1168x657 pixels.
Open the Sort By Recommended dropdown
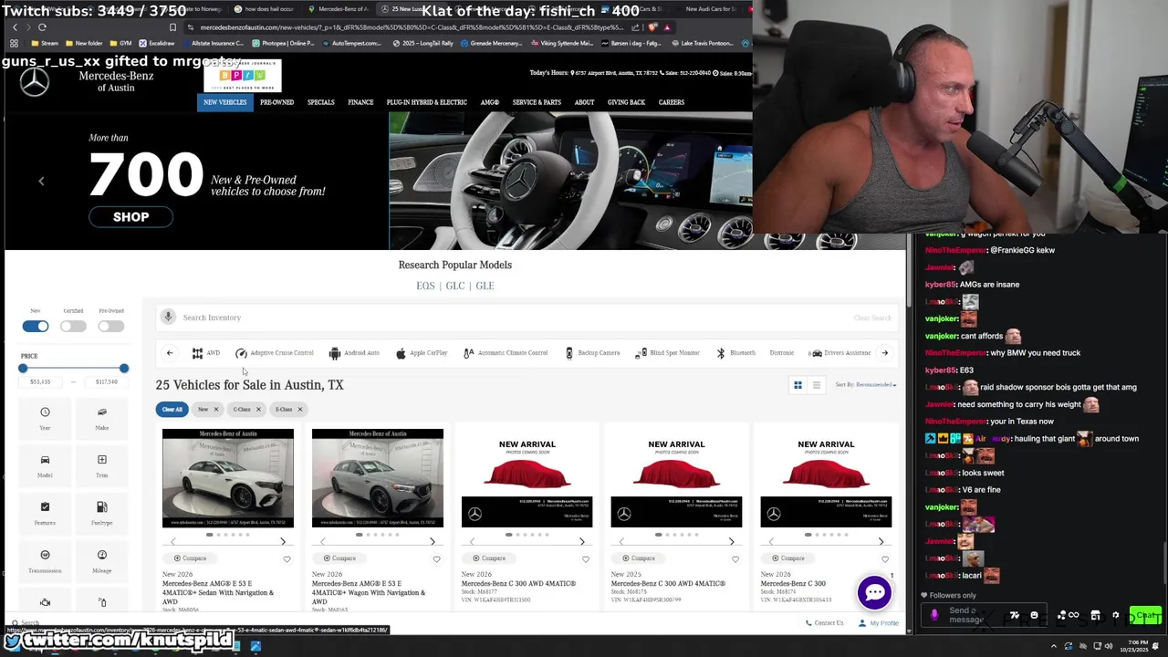[x=866, y=385]
